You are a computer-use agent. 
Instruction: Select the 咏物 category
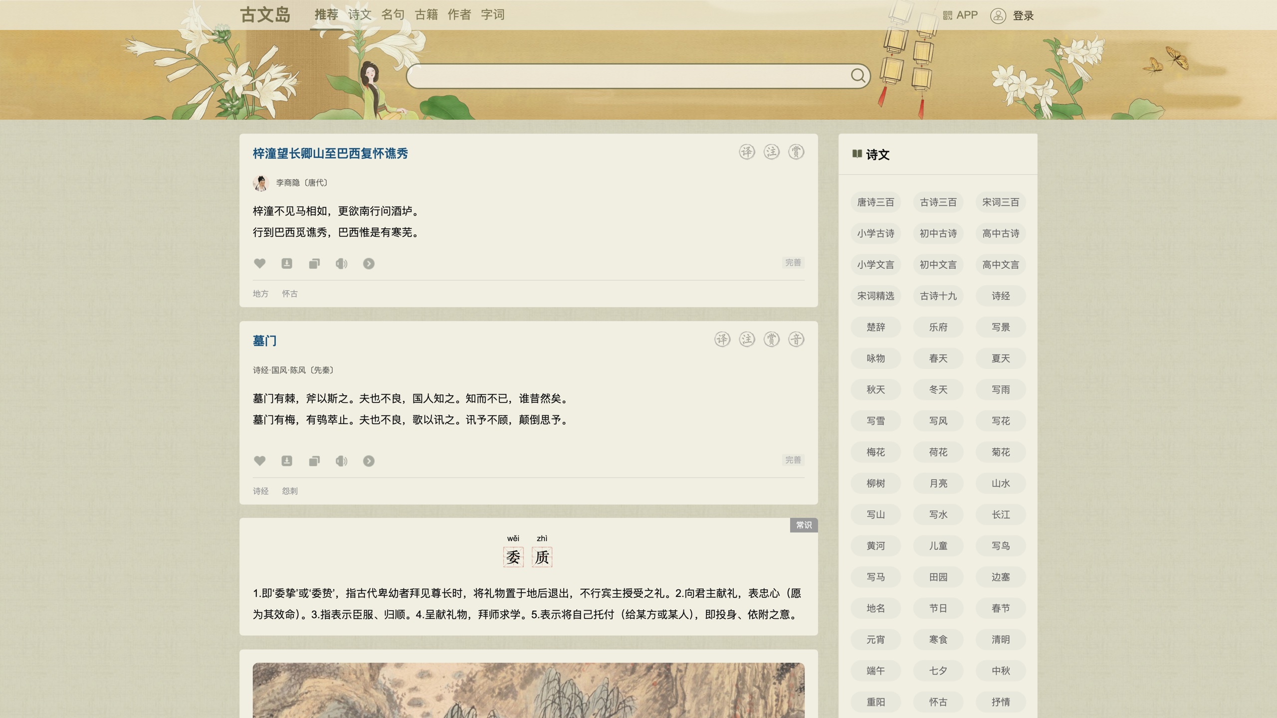point(875,359)
